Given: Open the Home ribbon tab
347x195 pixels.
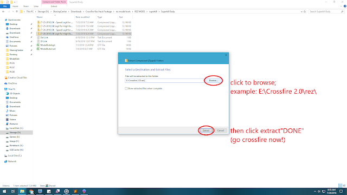Looking at the screenshot, I should pos(15,6).
